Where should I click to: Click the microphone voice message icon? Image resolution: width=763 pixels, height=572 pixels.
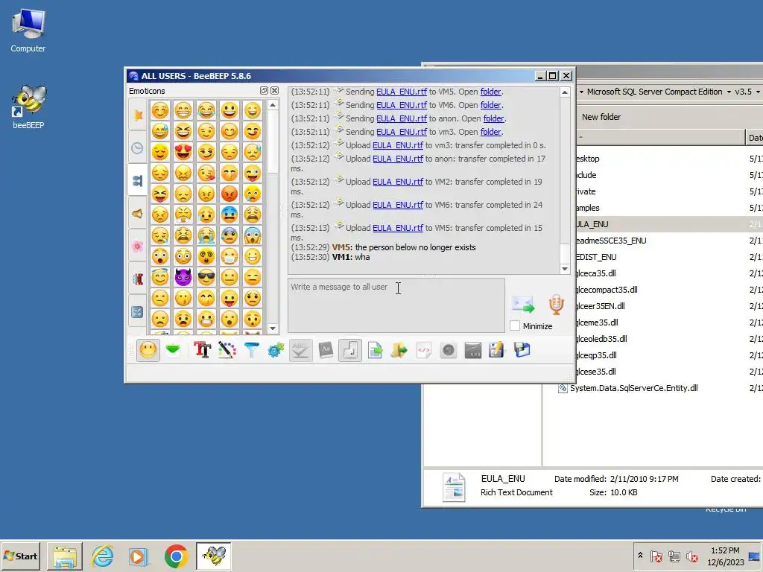point(556,305)
